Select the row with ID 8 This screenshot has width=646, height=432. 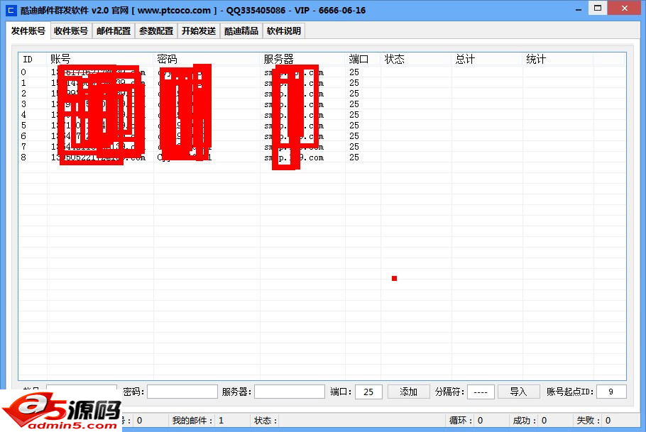pos(322,157)
